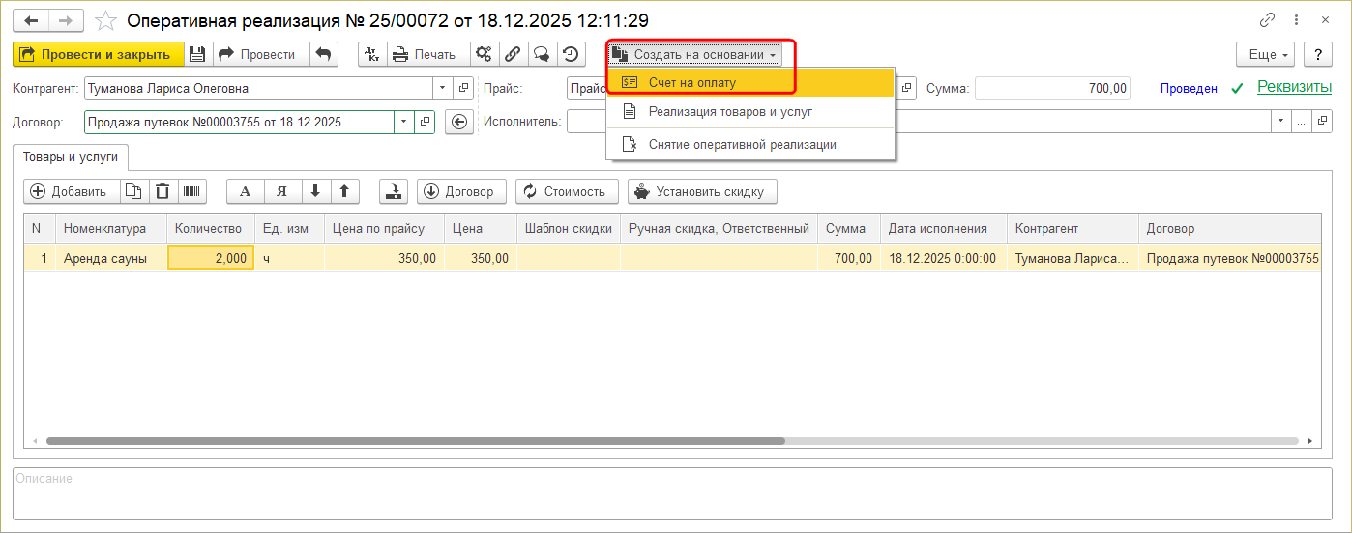Image resolution: width=1352 pixels, height=533 pixels.
Task: Open the three-dot window menu
Action: tap(1298, 19)
